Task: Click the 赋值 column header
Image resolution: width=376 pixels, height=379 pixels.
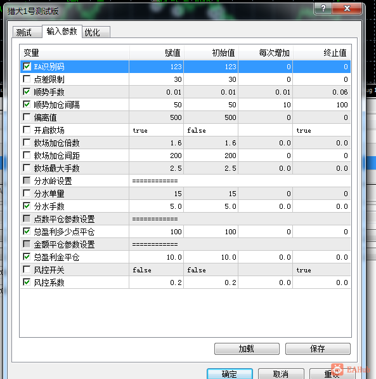Action: point(157,53)
